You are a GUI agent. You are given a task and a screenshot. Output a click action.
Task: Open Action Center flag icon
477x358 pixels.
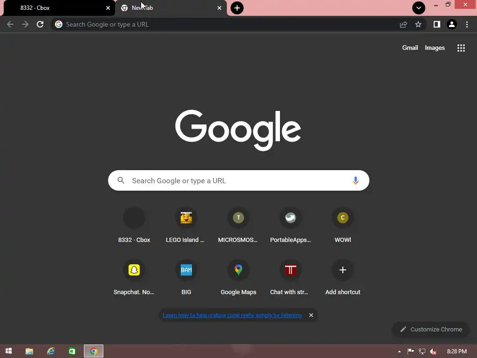410,351
